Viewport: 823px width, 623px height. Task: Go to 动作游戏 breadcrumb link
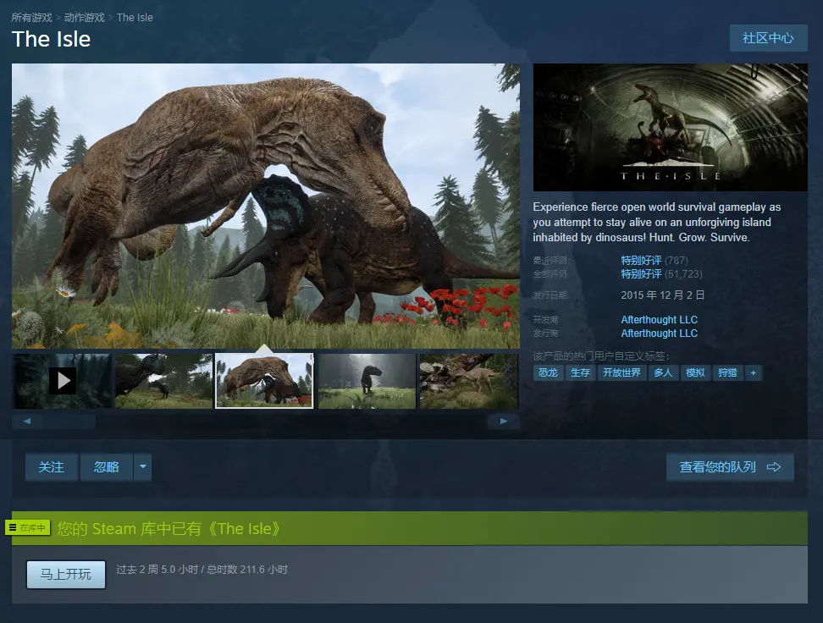pyautogui.click(x=84, y=17)
